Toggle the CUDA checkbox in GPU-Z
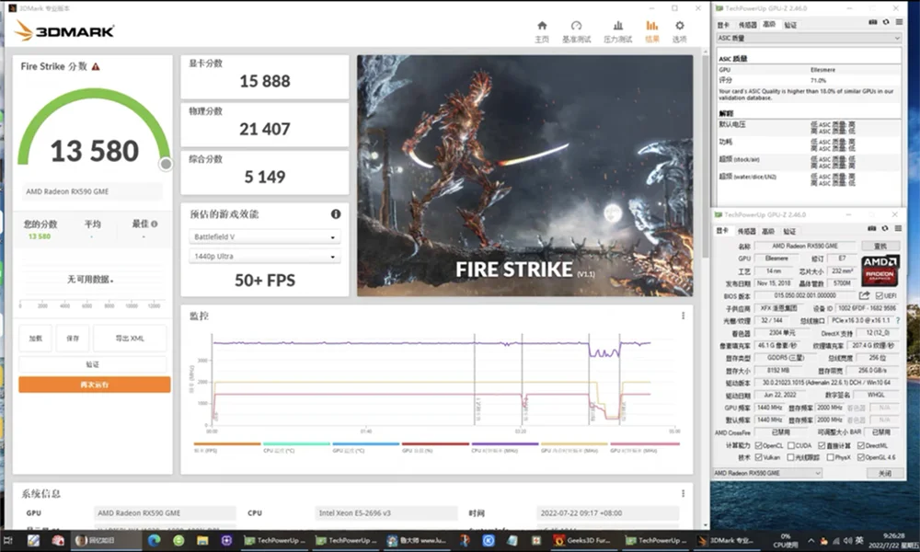This screenshot has width=920, height=552. pyautogui.click(x=792, y=445)
